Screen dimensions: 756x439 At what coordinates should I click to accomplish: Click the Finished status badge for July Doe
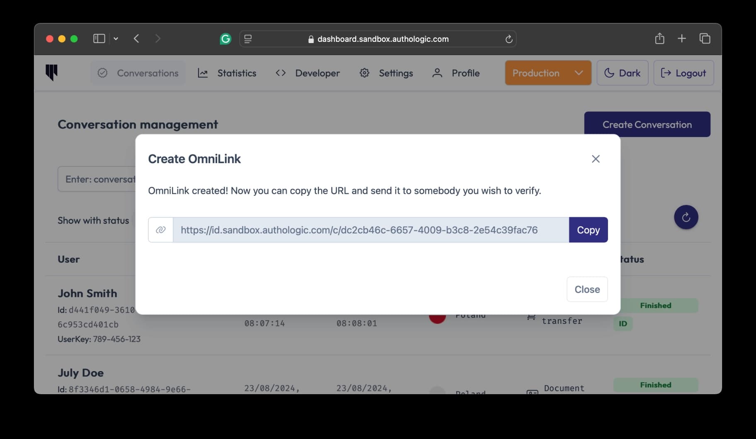[655, 385]
